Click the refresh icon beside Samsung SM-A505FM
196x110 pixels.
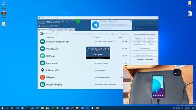[39, 26]
